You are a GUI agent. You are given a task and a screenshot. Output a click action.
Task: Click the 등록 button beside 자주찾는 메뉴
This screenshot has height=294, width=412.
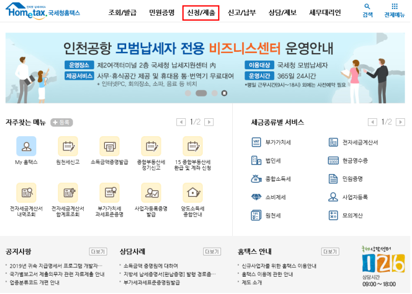point(61,122)
